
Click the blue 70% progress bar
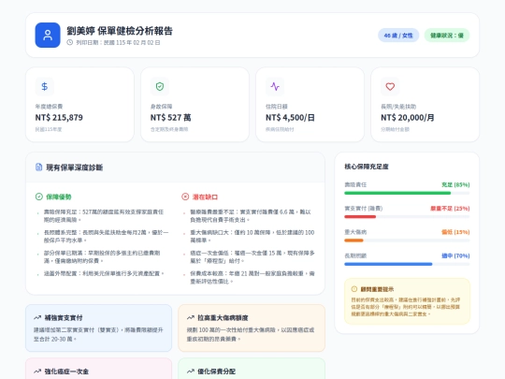tap(388, 264)
